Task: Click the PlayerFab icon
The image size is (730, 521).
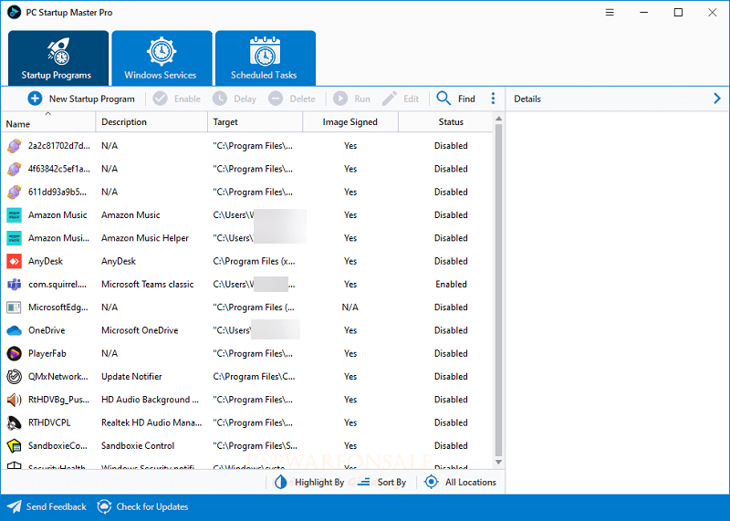Action: (x=14, y=353)
